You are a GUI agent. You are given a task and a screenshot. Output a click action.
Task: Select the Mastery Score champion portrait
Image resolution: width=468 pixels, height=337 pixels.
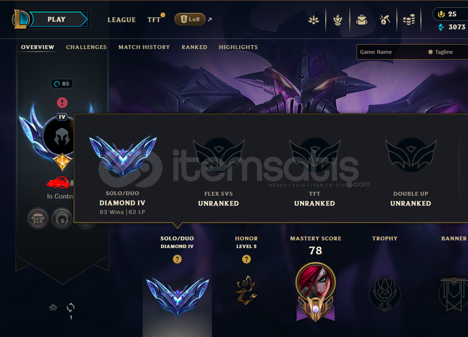pos(316,282)
